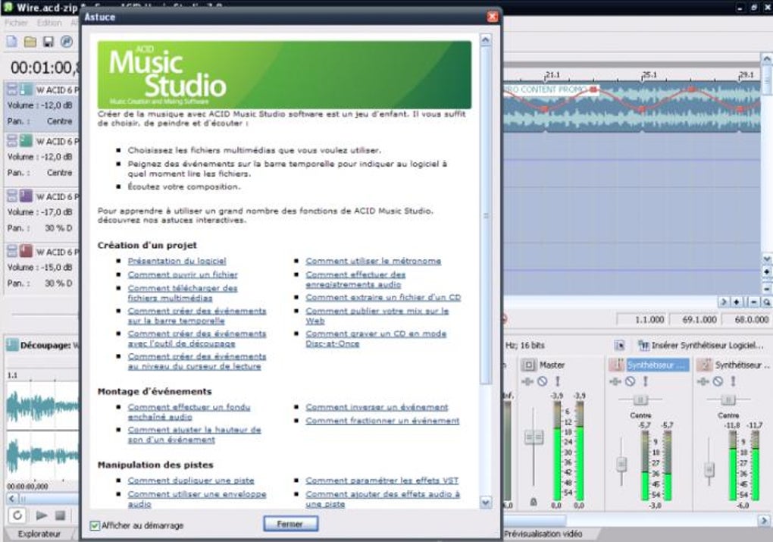Click the second Synthétiseur bus icon
The image size is (773, 542).
[705, 365]
